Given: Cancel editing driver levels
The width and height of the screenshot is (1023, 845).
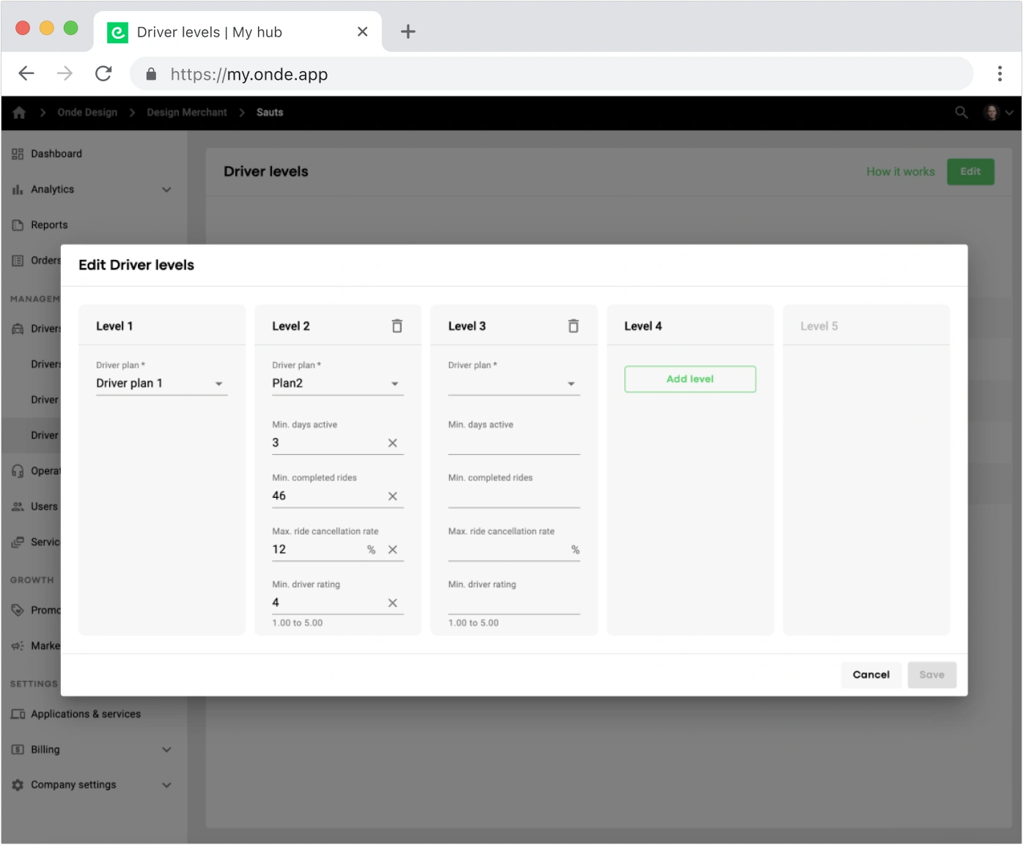Looking at the screenshot, I should [x=871, y=675].
